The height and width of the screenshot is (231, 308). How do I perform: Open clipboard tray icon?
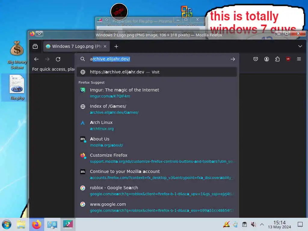click(244, 224)
